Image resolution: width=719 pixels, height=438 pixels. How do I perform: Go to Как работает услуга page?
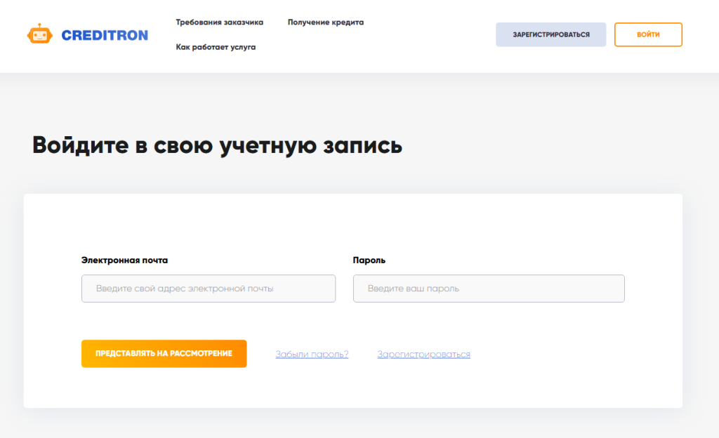[x=216, y=47]
